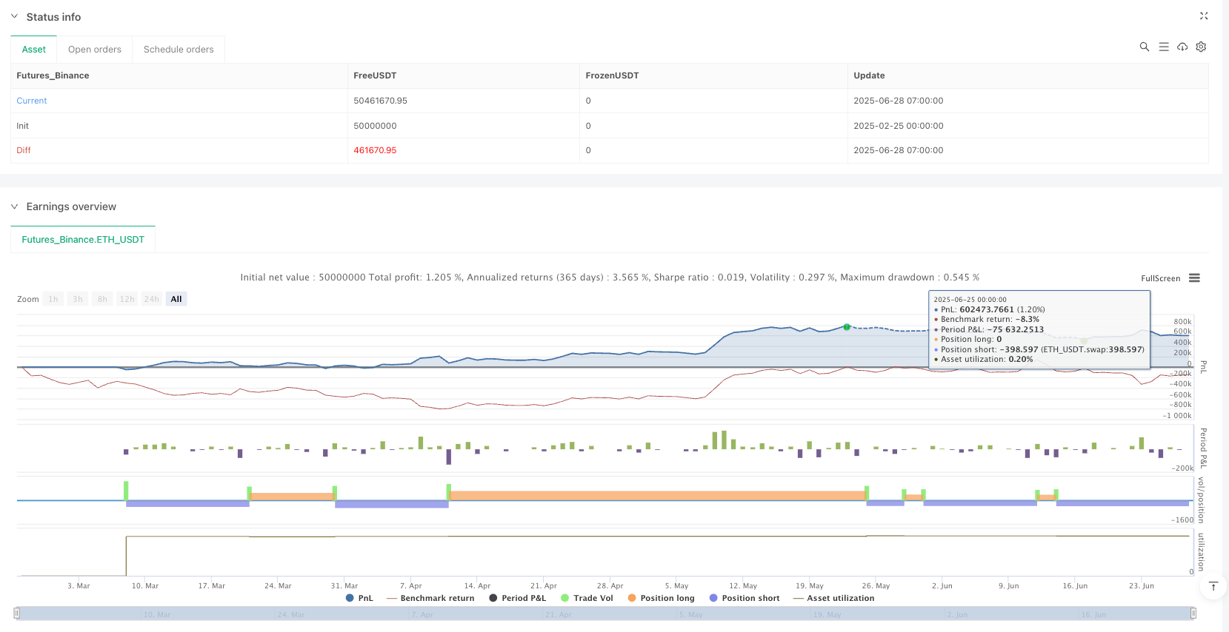Hide the Benchmark return series
This screenshot has height=632, width=1229.
(430, 598)
